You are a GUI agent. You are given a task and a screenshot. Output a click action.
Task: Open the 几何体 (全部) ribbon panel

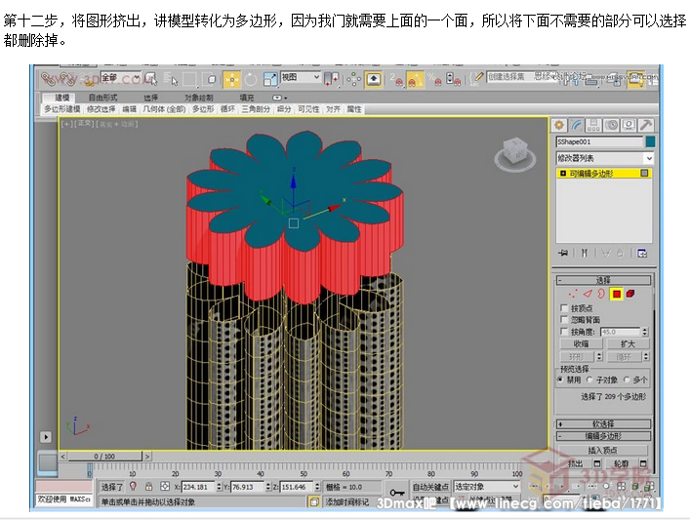(x=164, y=109)
